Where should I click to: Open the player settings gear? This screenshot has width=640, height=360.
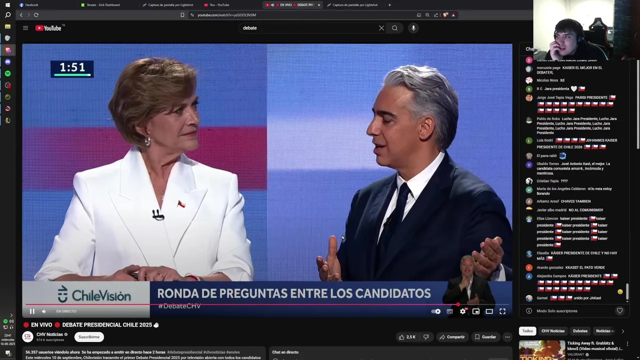click(463, 311)
